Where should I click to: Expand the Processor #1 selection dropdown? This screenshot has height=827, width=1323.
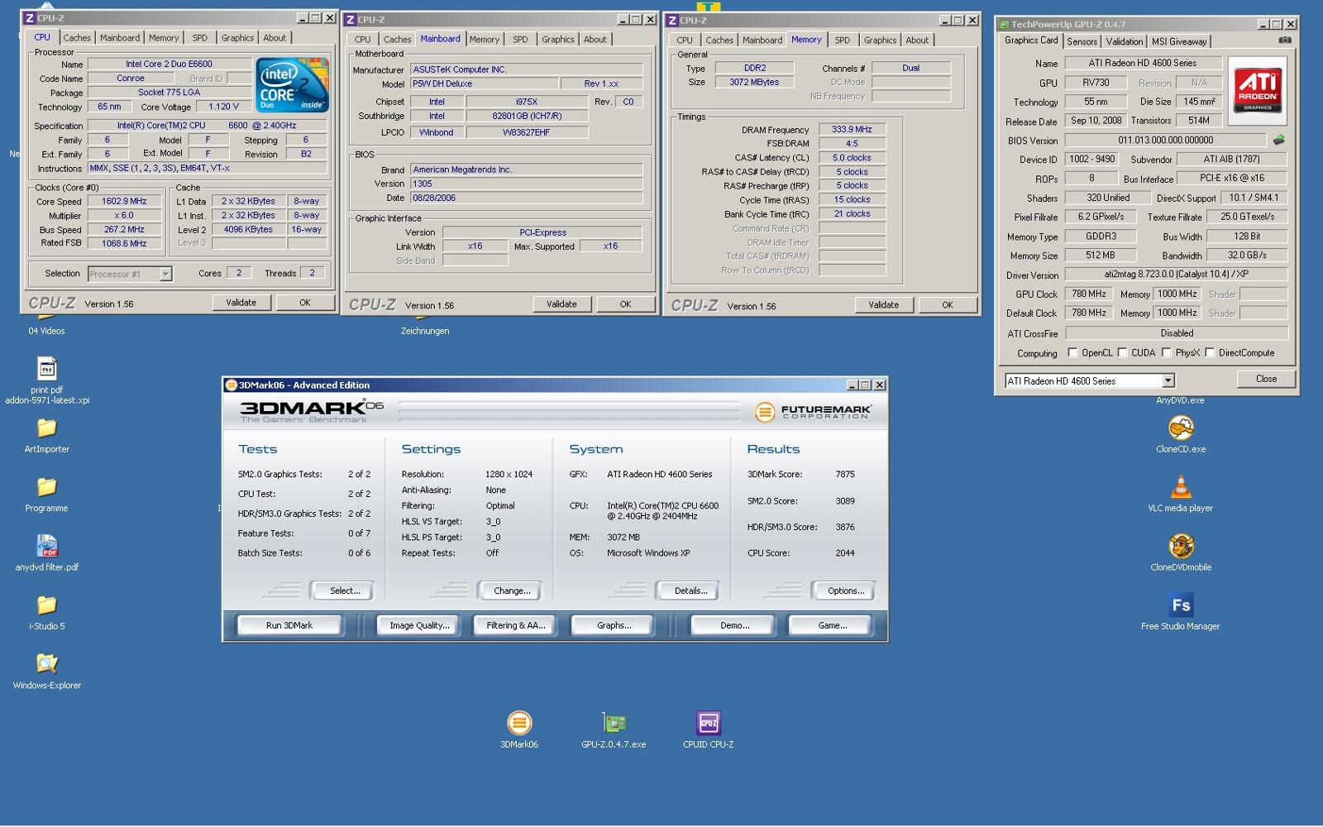pos(165,274)
